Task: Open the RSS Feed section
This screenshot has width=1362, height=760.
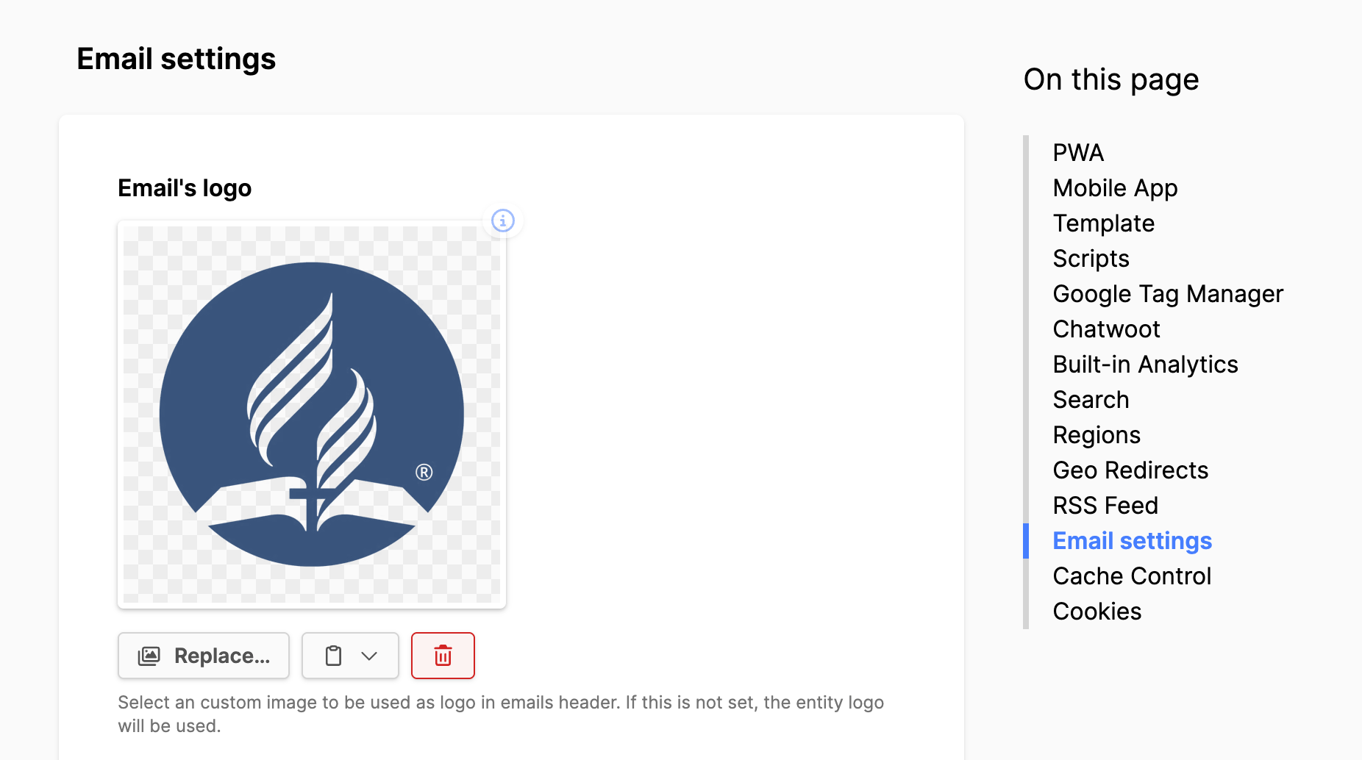Action: (x=1105, y=506)
